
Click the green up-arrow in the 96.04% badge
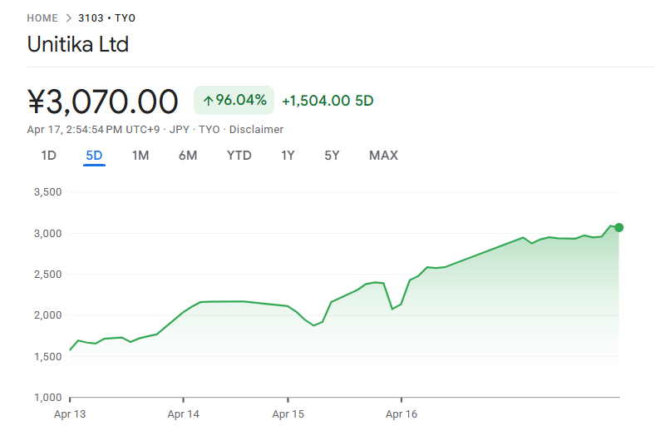208,101
